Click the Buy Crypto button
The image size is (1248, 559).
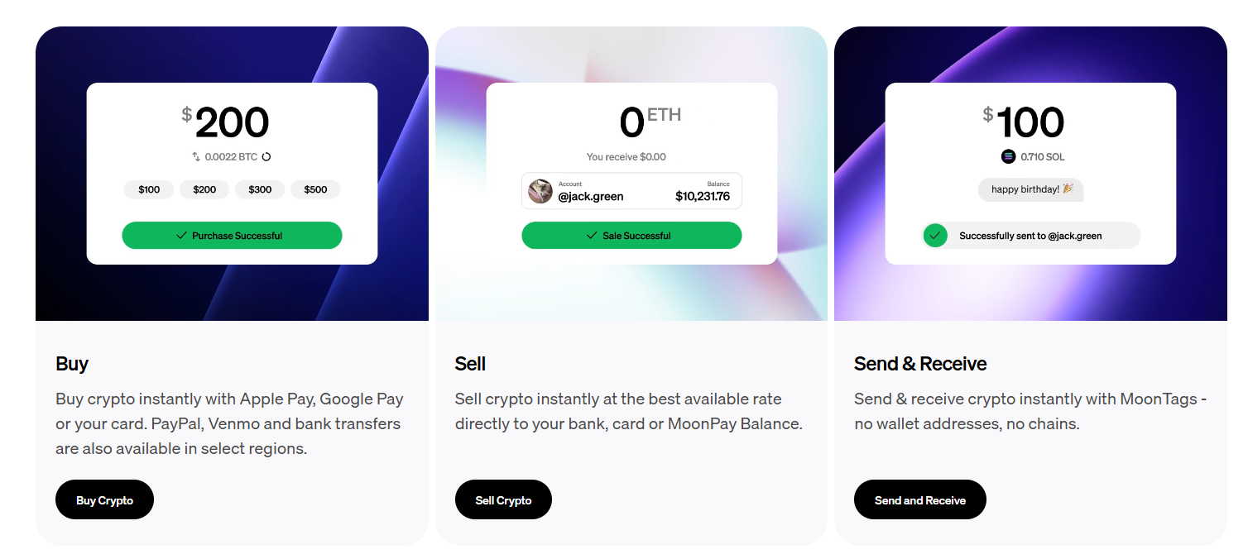(x=104, y=499)
